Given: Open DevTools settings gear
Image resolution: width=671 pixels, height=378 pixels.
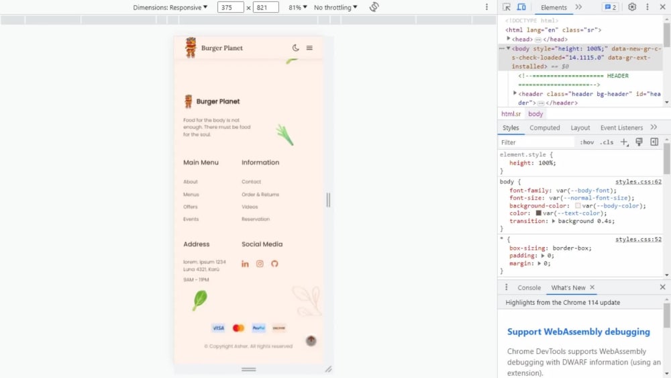Looking at the screenshot, I should pyautogui.click(x=632, y=7).
